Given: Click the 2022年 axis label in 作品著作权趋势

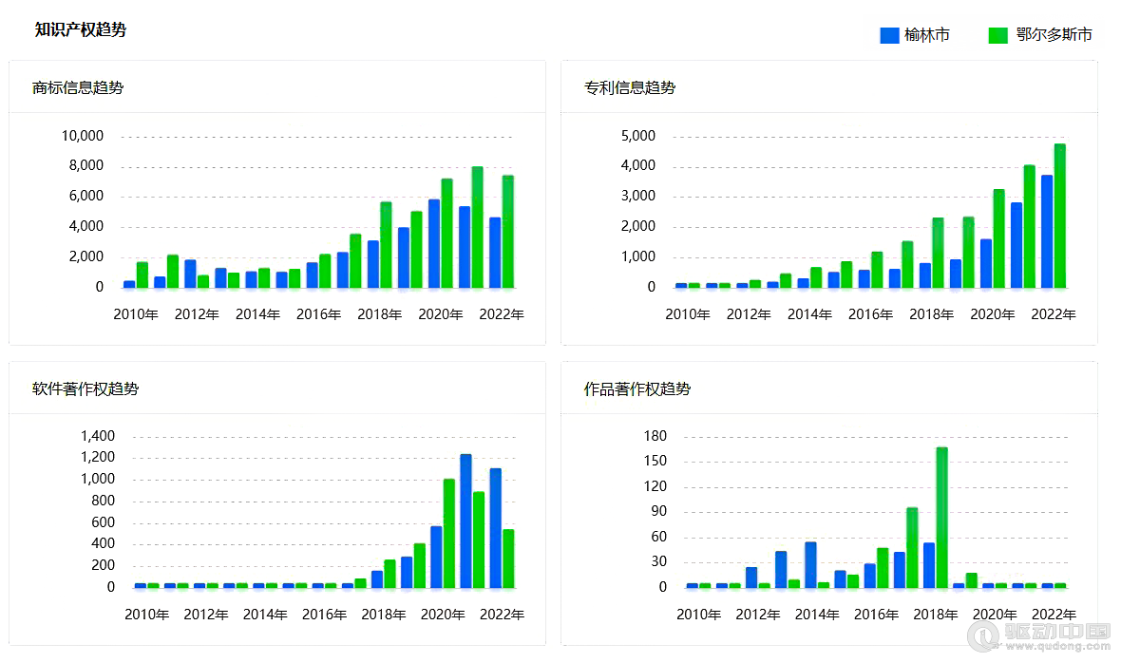Looking at the screenshot, I should (x=1054, y=615).
